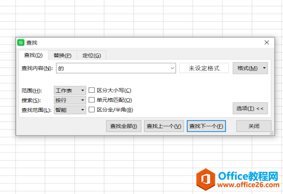Enable the 区分大小写(C) checkbox

[91, 90]
